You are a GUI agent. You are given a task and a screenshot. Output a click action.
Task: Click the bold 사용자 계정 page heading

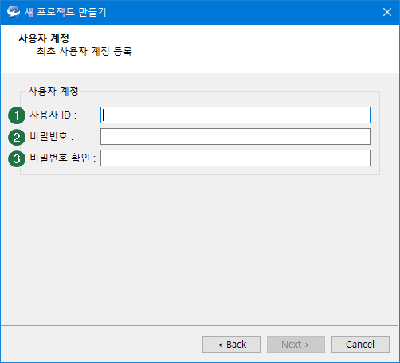click(44, 38)
